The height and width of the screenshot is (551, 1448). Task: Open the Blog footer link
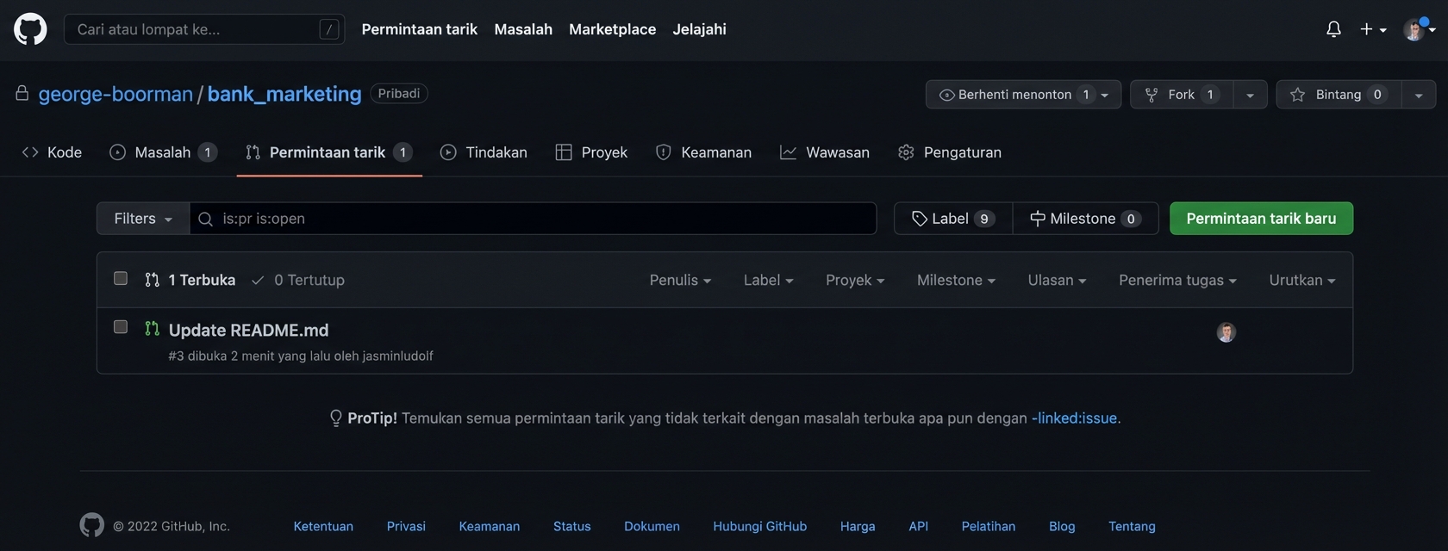pos(1062,526)
